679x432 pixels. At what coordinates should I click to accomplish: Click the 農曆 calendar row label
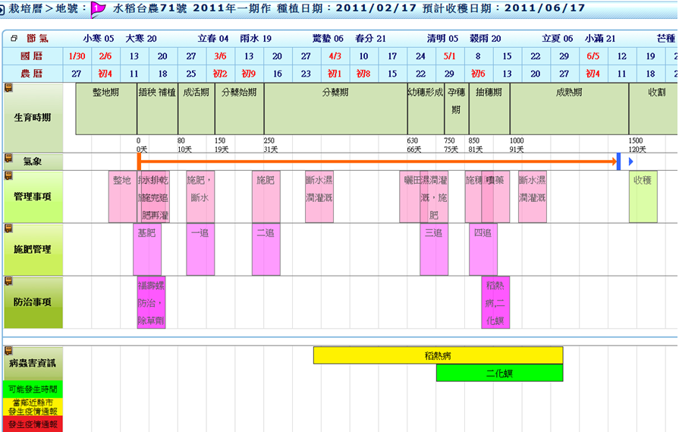32,74
